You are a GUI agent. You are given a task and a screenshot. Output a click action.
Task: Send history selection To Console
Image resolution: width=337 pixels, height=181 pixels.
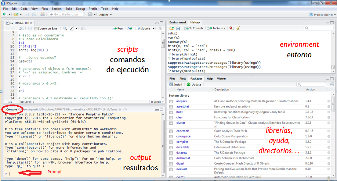point(194,28)
